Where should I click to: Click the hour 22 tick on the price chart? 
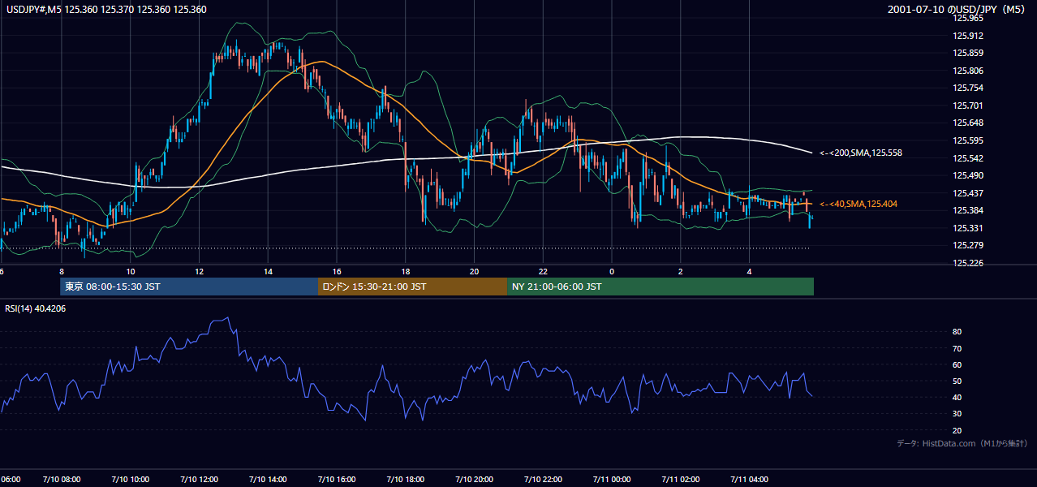[544, 271]
